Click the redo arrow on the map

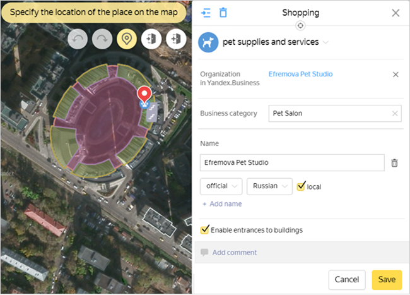(x=102, y=39)
